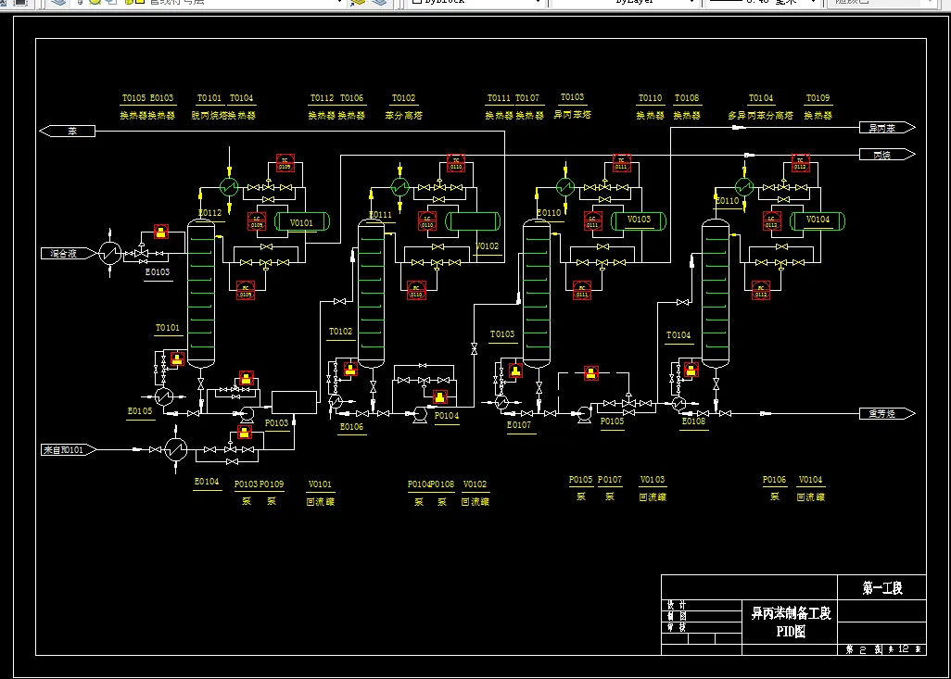Select the E0111 label atop second column
The width and height of the screenshot is (951, 679).
(x=381, y=215)
